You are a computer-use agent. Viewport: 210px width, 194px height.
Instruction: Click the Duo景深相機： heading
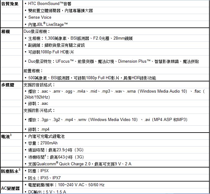(37, 32)
